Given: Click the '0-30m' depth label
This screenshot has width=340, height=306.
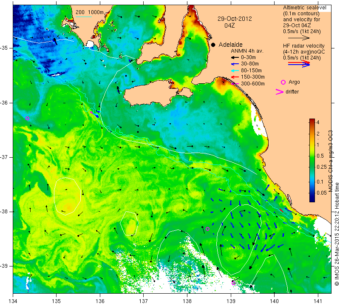Looking at the screenshot, I should 248,57.
